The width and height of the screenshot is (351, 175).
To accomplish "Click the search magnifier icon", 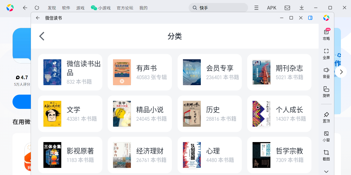I will click(x=195, y=8).
